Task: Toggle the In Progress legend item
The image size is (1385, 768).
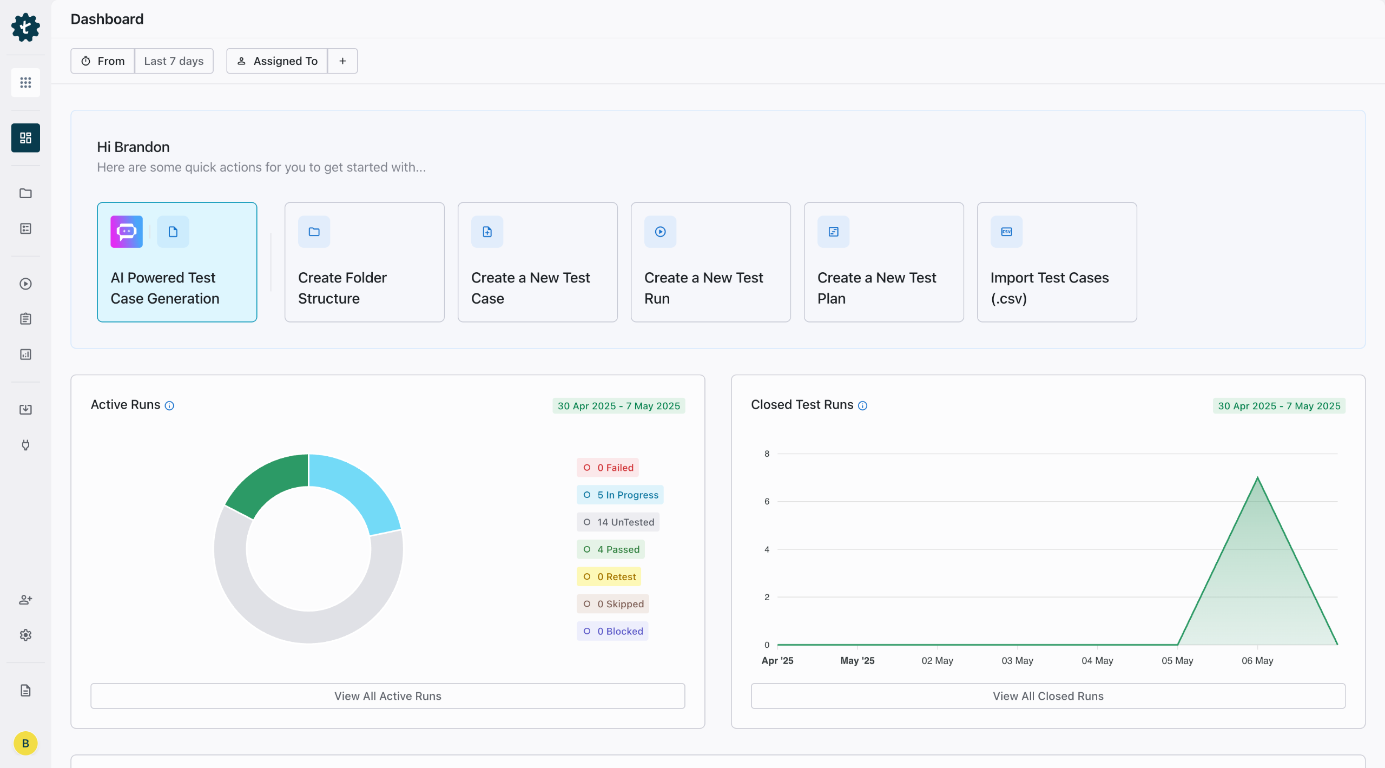Action: tap(620, 495)
